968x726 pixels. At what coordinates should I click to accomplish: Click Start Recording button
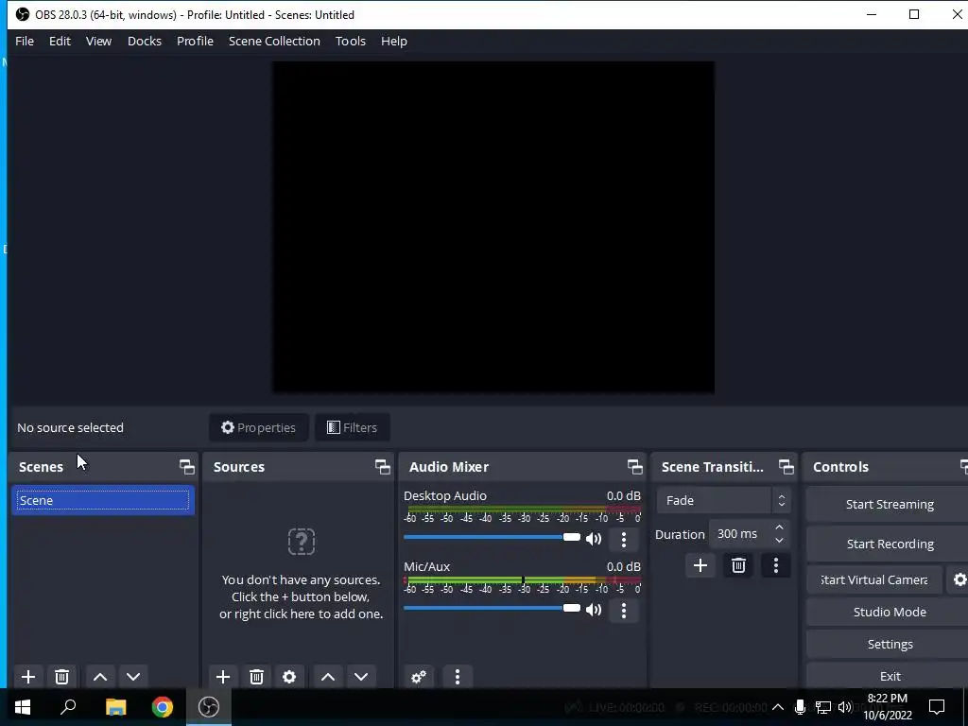pos(889,544)
